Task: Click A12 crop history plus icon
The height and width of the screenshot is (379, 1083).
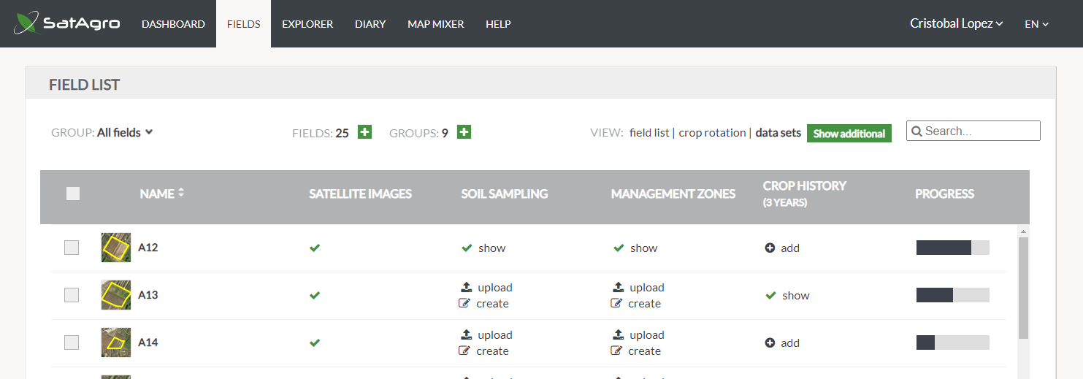Action: coord(770,248)
